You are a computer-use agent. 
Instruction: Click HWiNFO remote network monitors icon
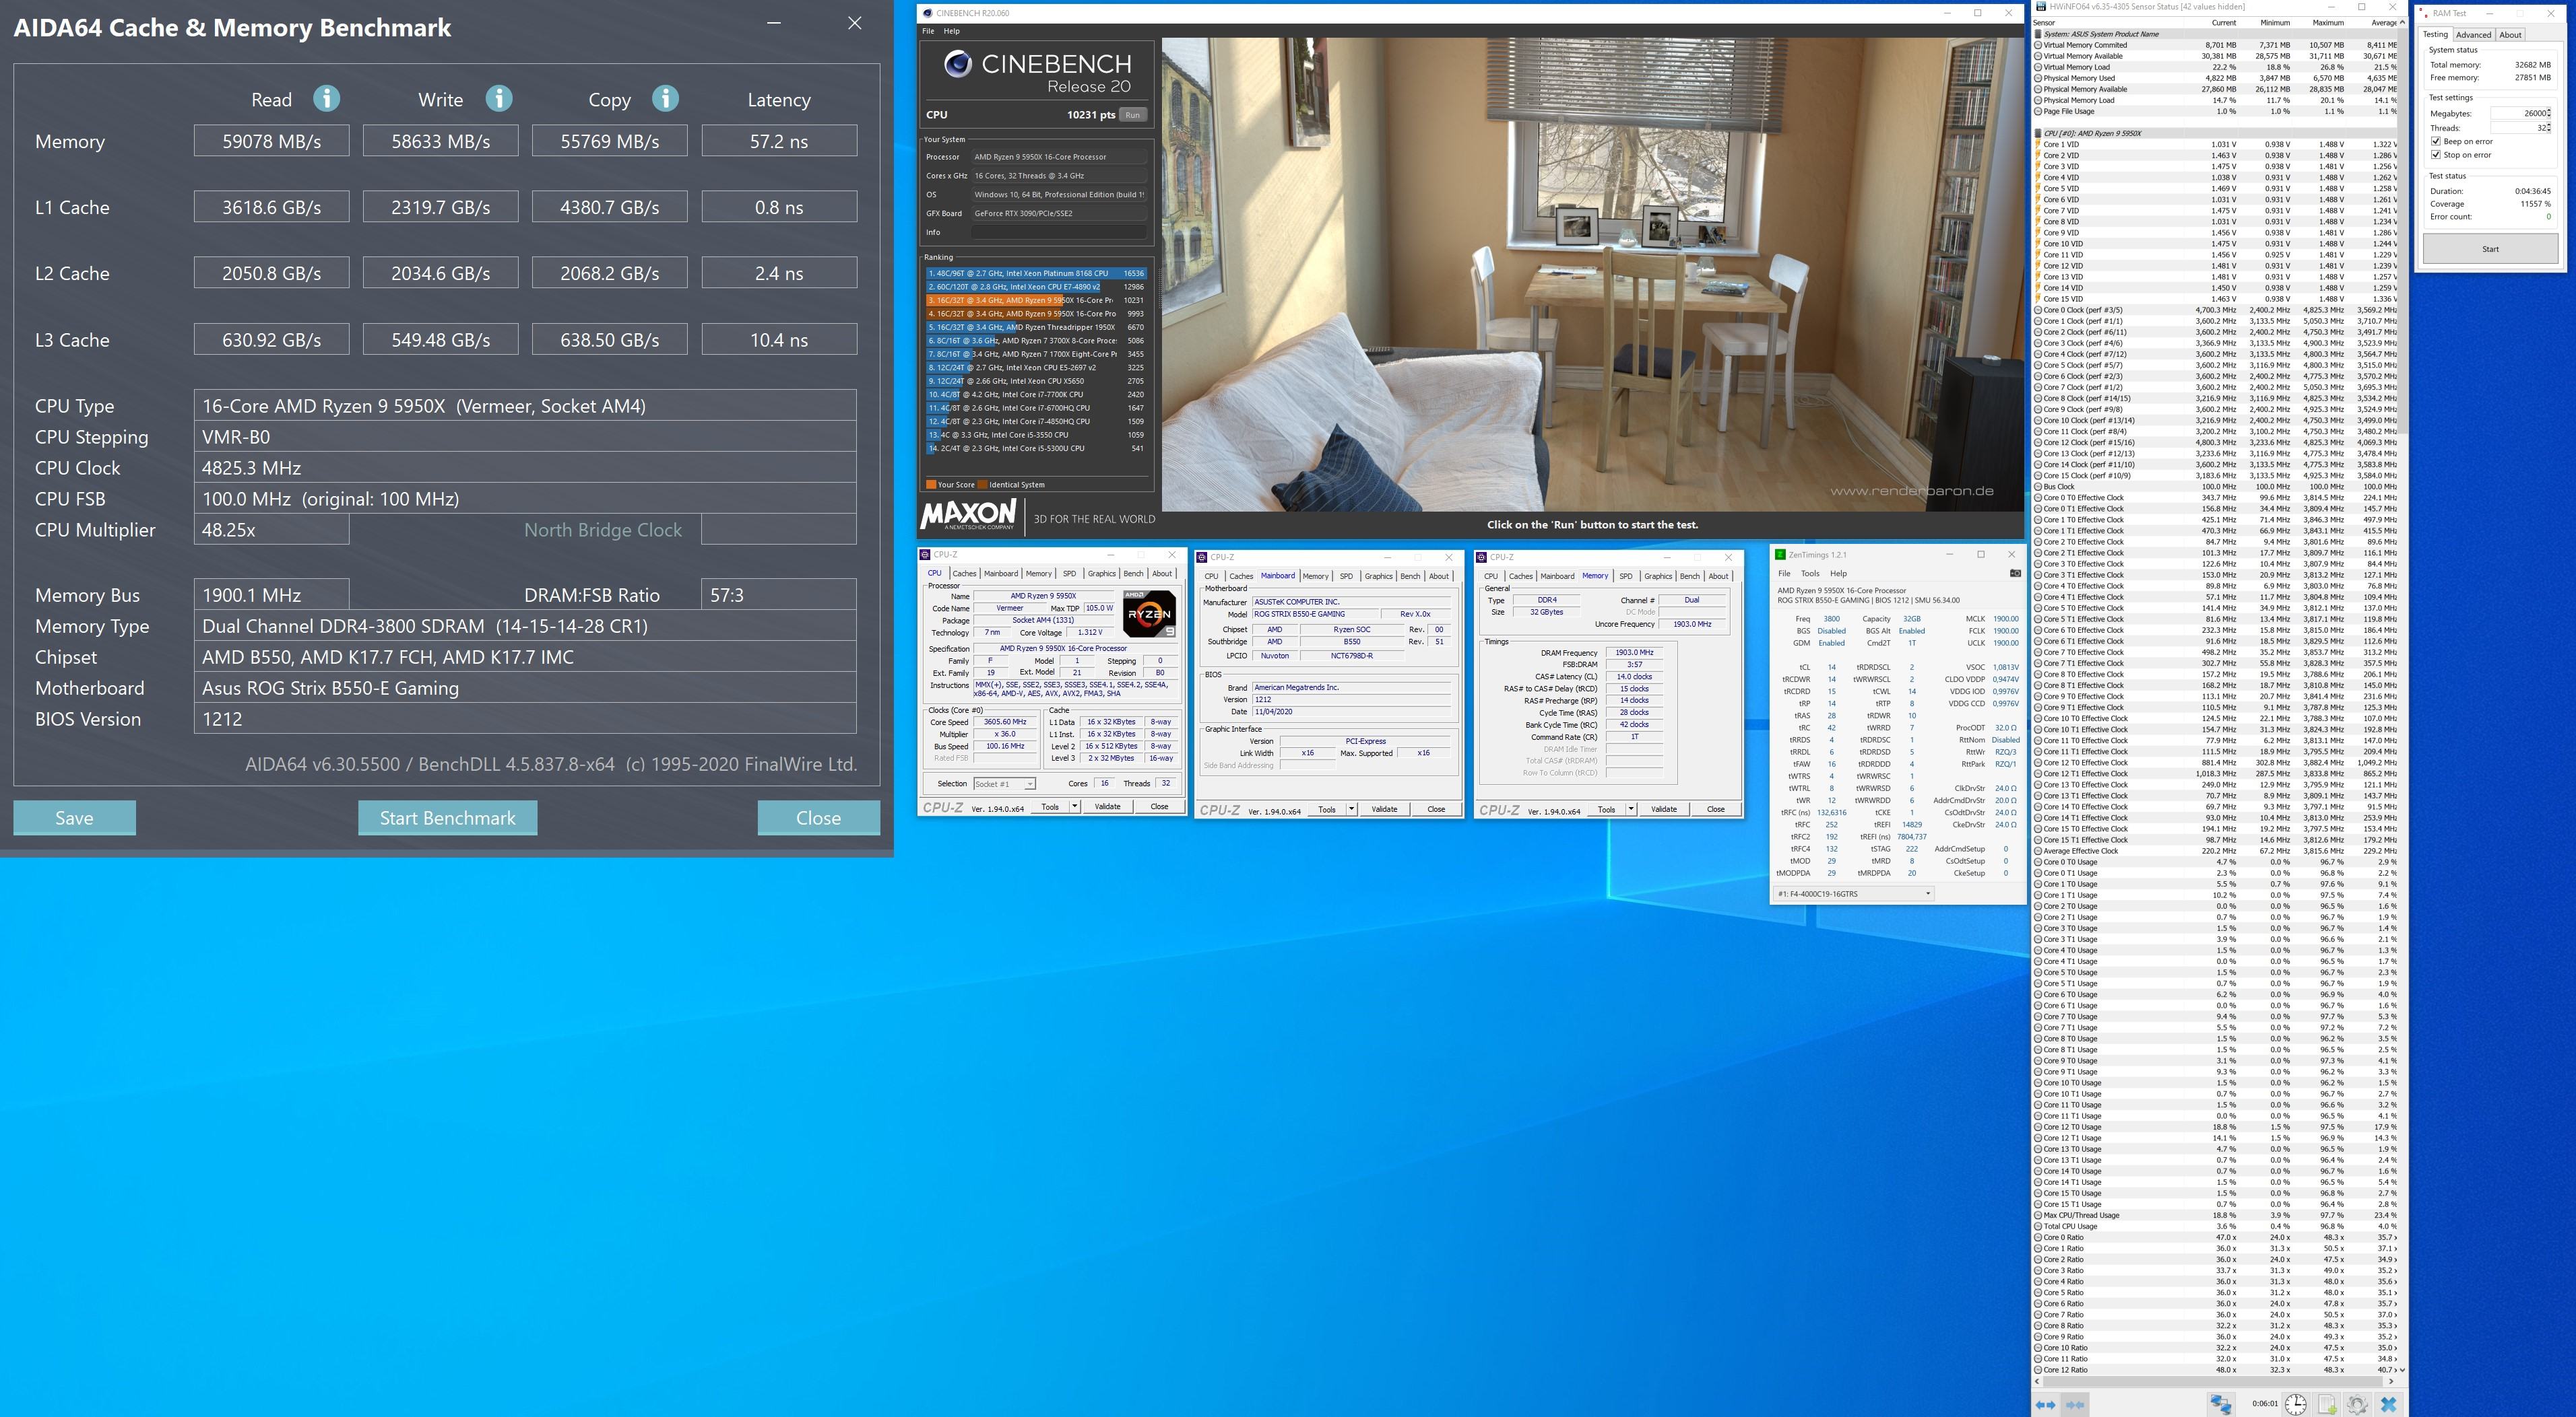[2221, 1404]
